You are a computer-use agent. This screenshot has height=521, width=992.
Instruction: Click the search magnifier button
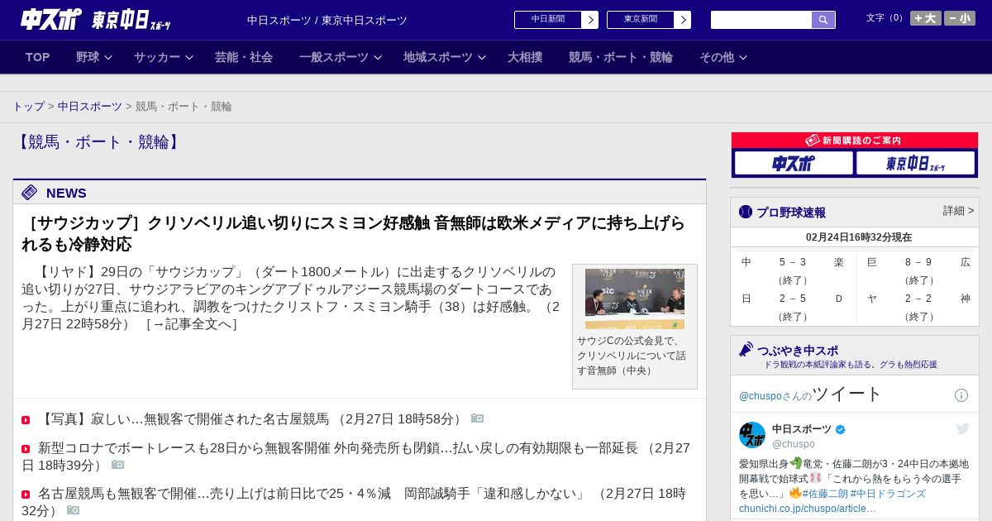(x=823, y=20)
